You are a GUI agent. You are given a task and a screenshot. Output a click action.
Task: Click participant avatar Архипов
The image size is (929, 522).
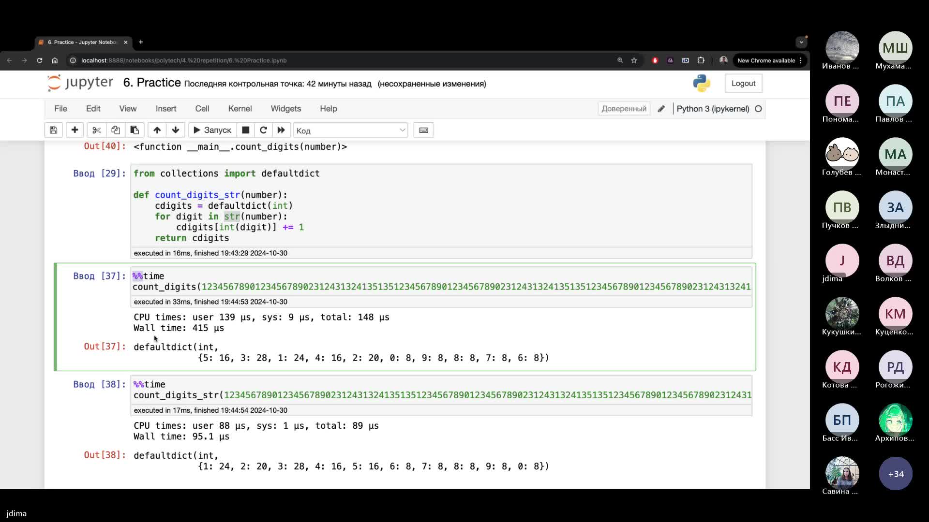[895, 420]
